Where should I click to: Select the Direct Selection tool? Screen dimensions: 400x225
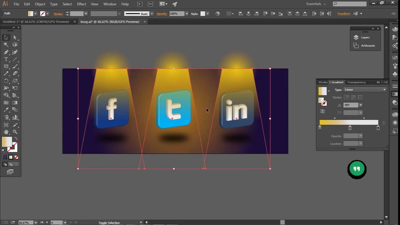(15, 37)
